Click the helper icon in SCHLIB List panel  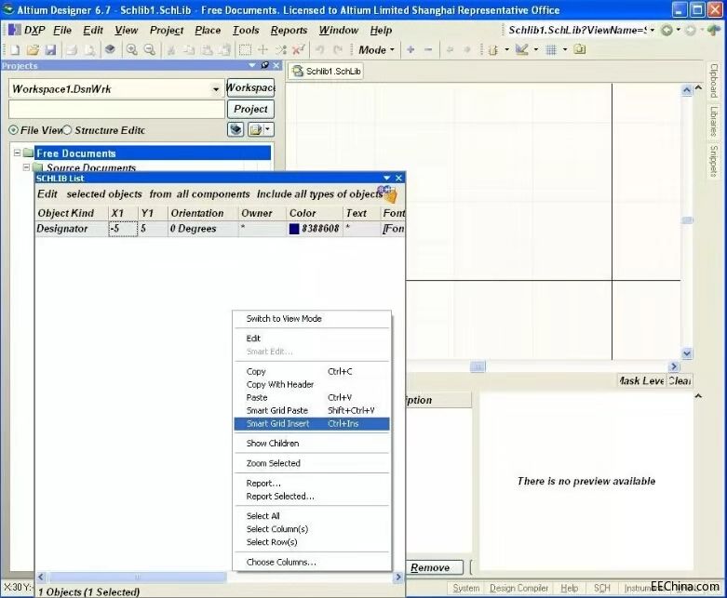pos(389,194)
